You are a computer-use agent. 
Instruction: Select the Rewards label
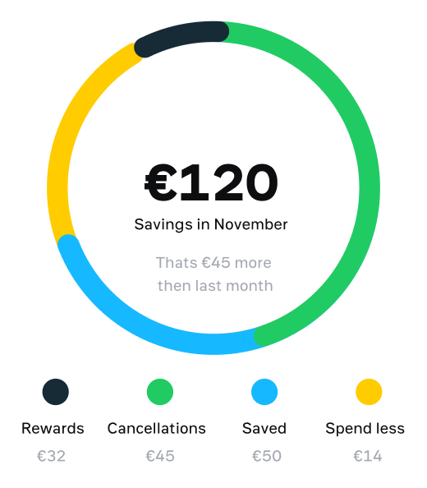[53, 428]
